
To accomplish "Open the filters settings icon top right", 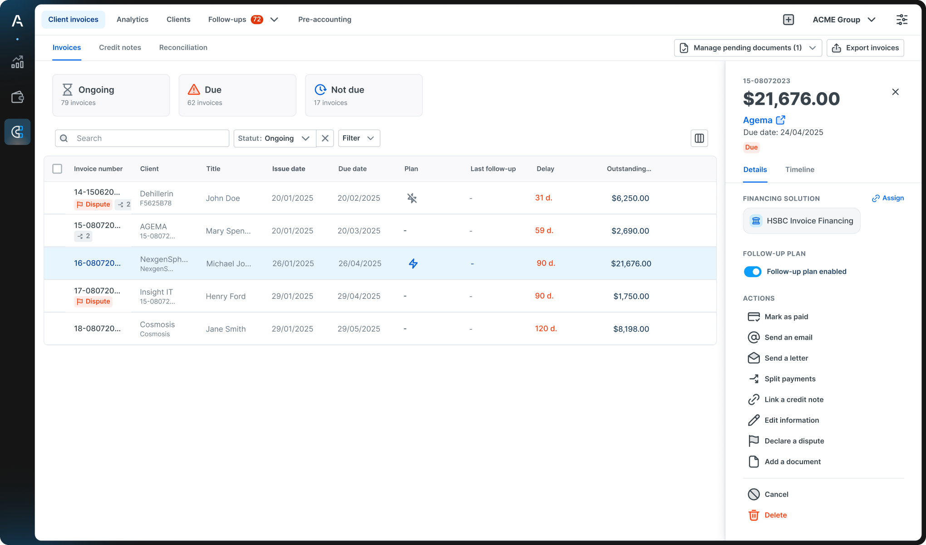I will point(902,20).
